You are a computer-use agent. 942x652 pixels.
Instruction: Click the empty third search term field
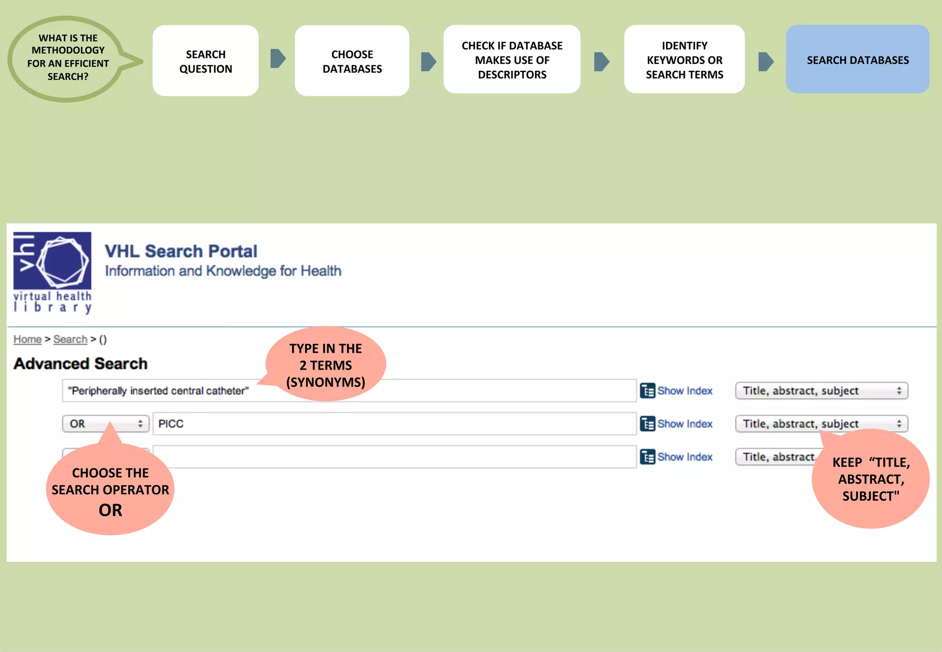click(x=395, y=457)
